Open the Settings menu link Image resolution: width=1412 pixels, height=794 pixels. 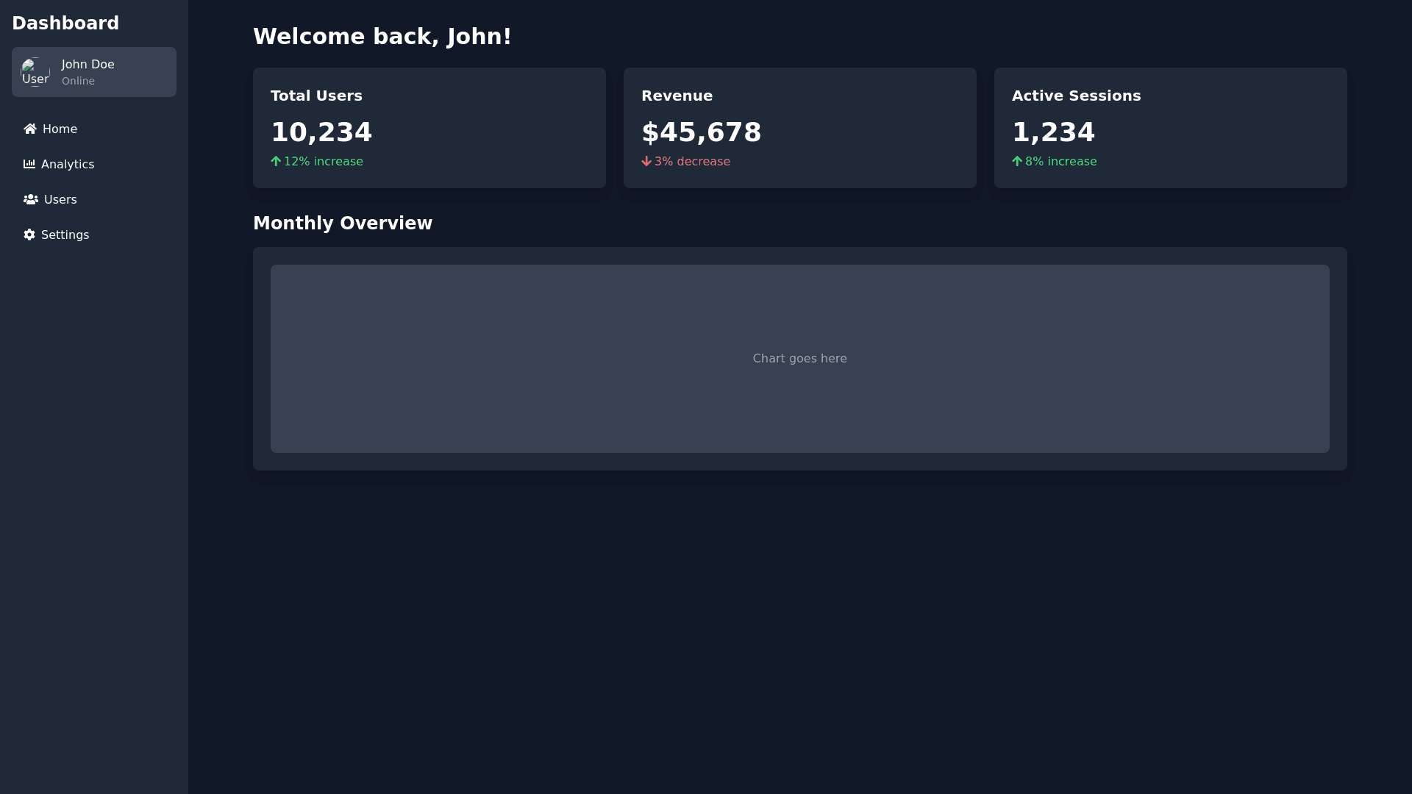65,235
